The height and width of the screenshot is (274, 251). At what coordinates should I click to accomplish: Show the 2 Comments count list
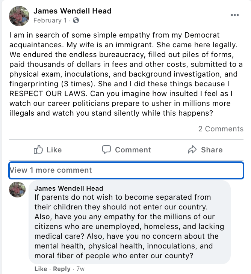coord(221,129)
